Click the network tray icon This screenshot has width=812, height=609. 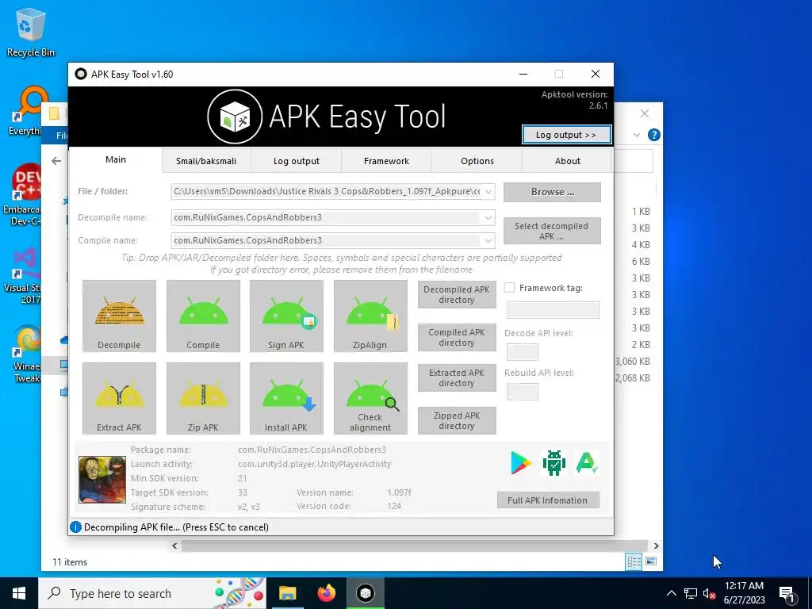[691, 593]
